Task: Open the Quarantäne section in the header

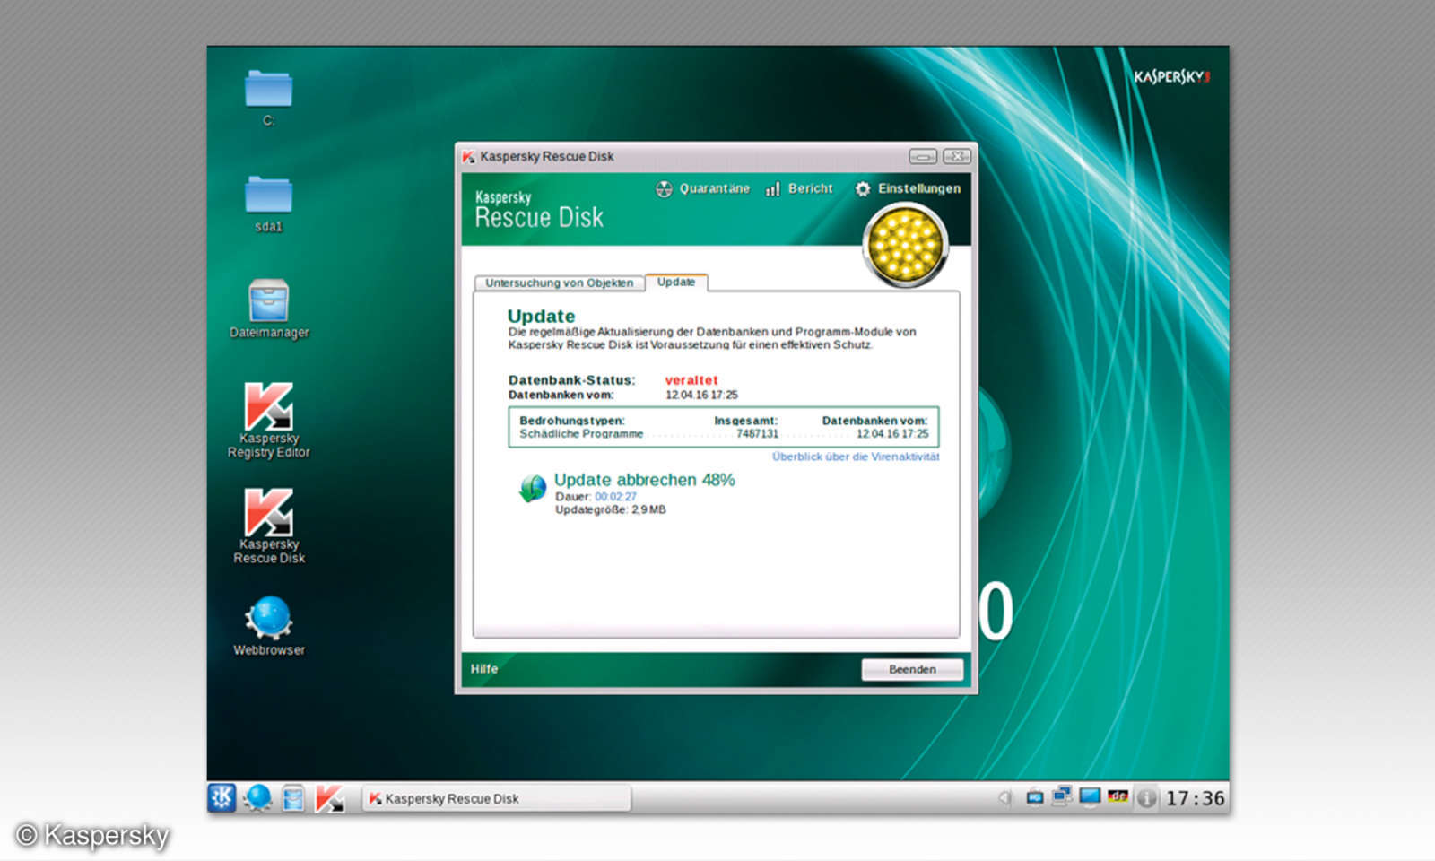Action: pos(703,188)
